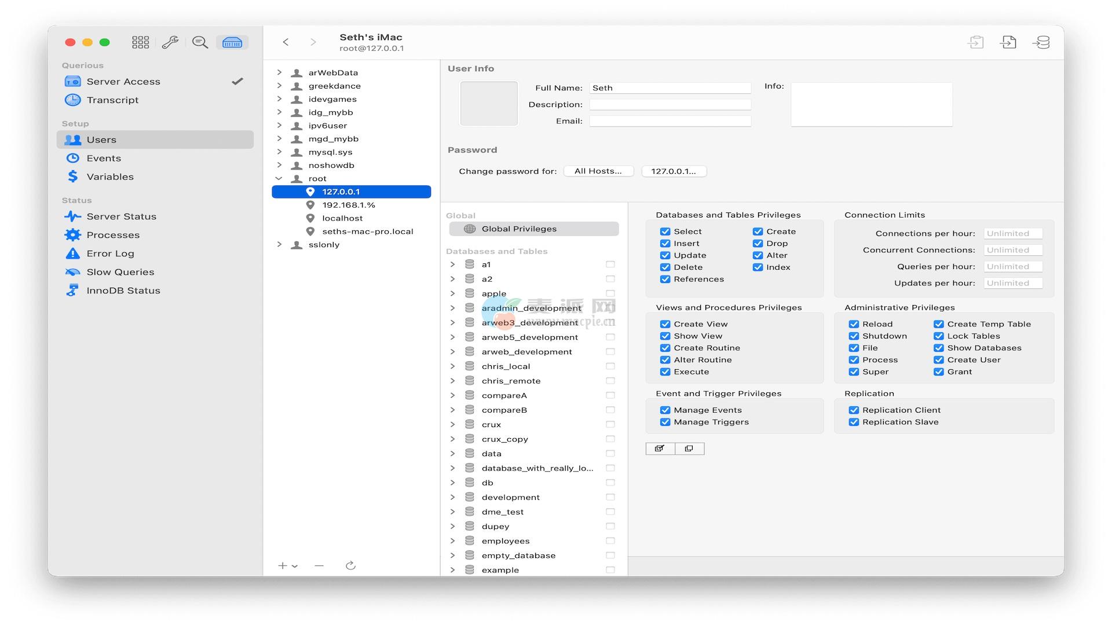Viewport: 1112px width, 625px height.
Task: Uncheck the Shutdown privilege checkbox
Action: tap(854, 336)
